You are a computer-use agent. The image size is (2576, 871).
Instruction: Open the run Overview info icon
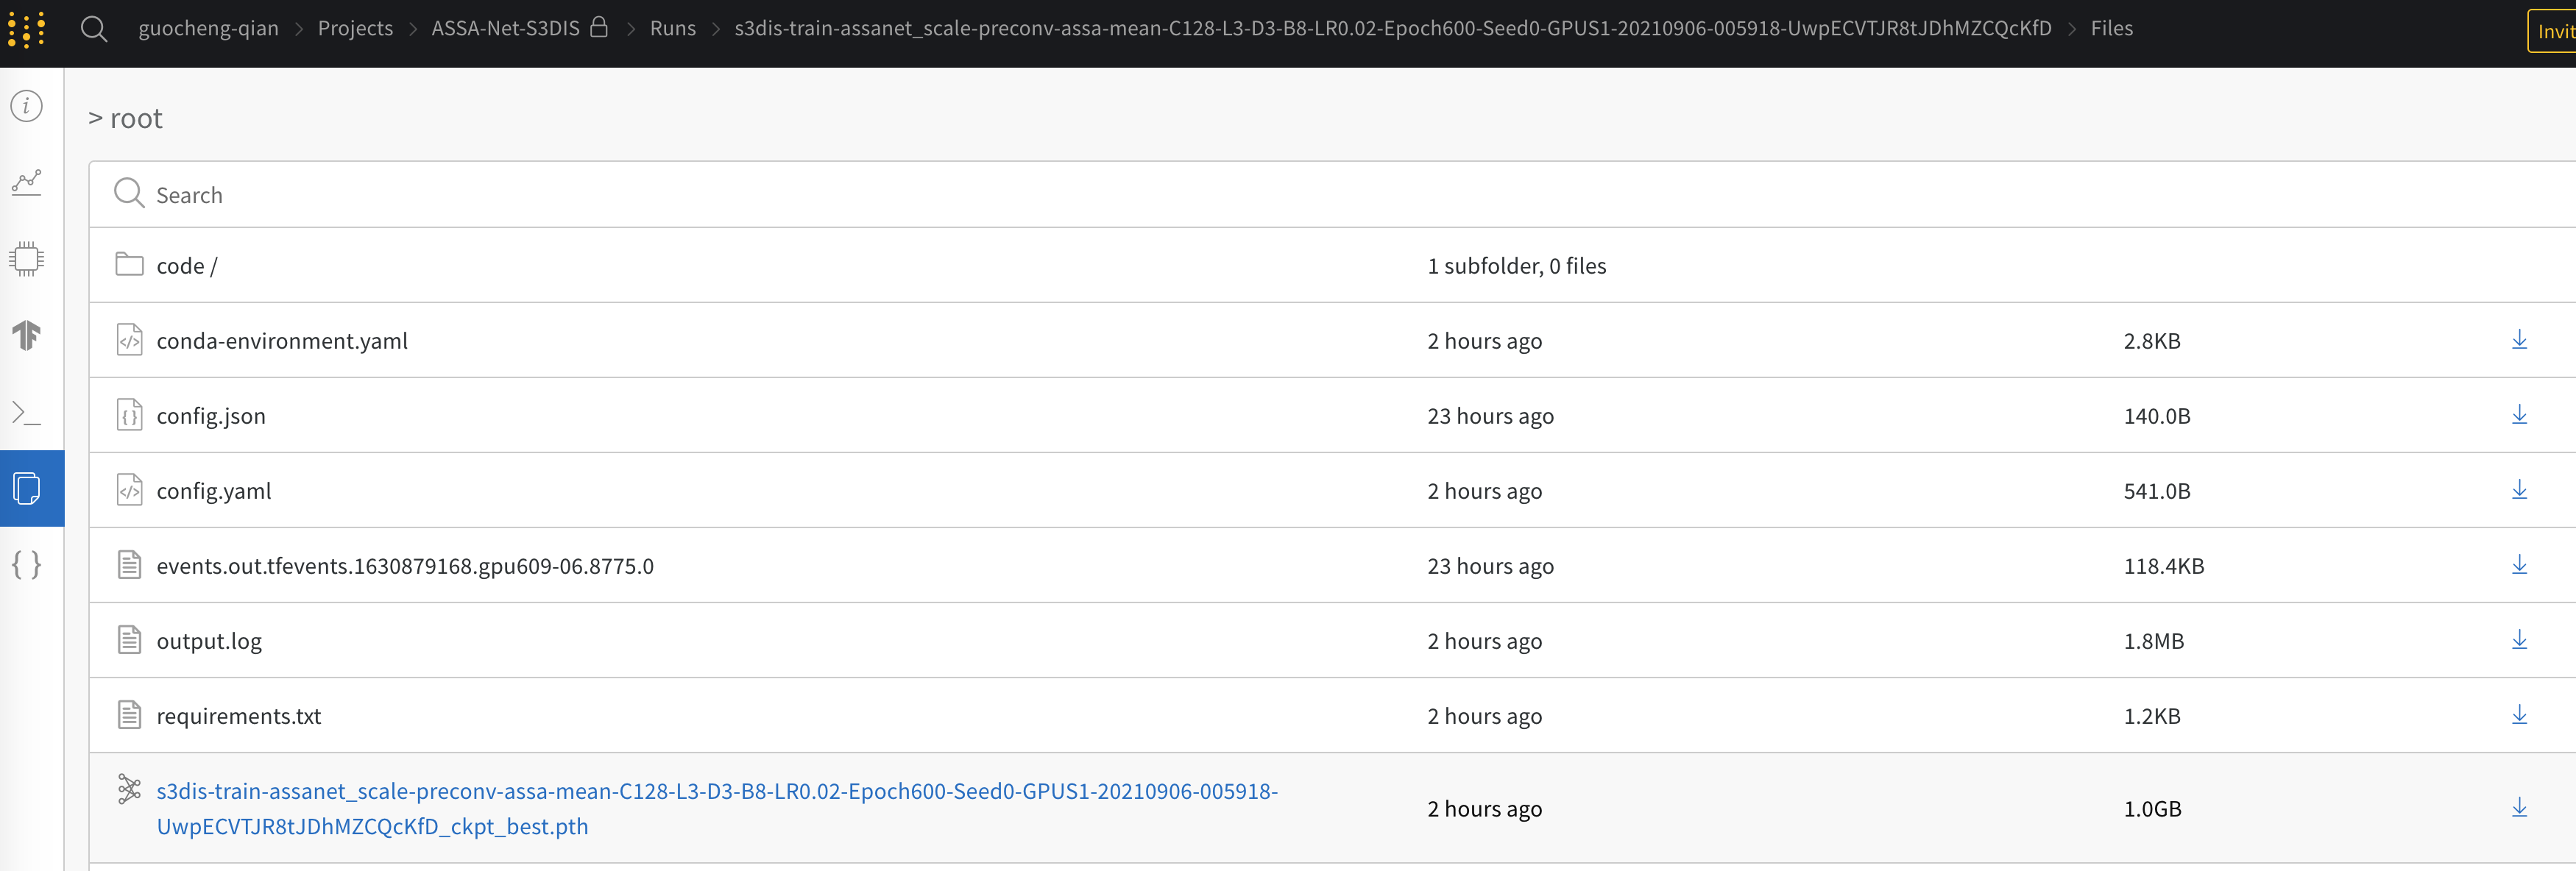coord(27,106)
